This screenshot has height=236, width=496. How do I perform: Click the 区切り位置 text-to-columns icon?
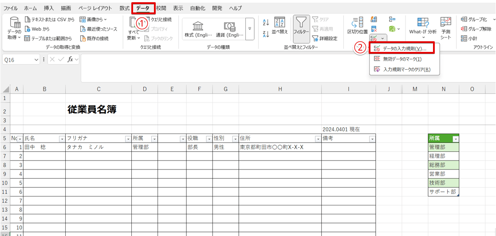[357, 26]
